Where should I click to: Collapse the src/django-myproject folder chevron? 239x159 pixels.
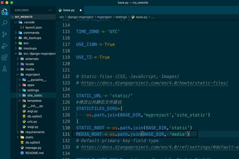(x=16, y=54)
